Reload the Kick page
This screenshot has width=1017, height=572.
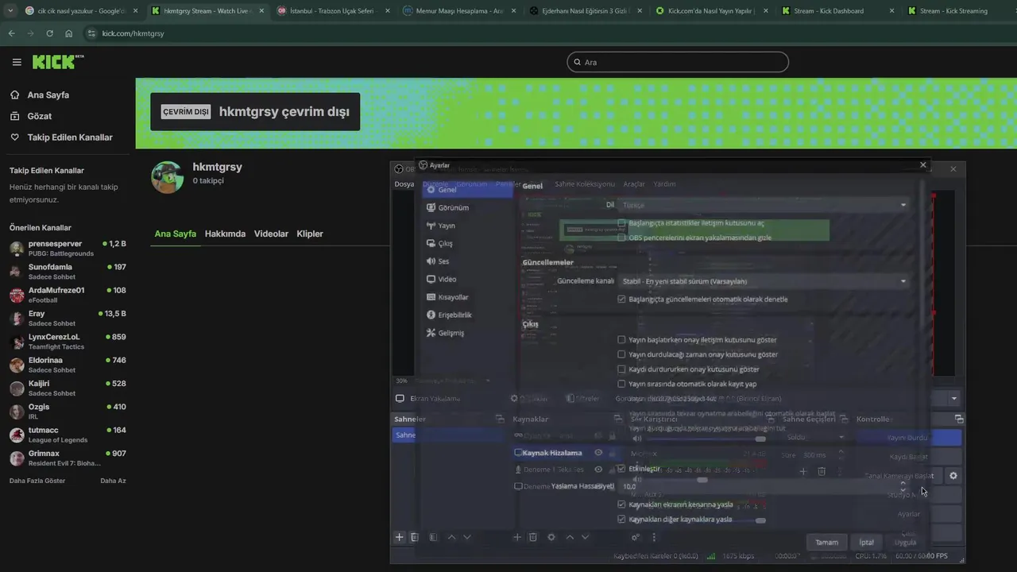pyautogui.click(x=49, y=33)
